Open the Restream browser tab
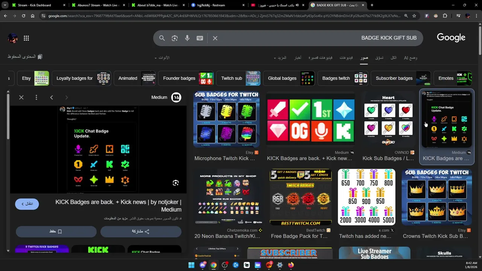The height and width of the screenshot is (271, 482). tap(218, 5)
